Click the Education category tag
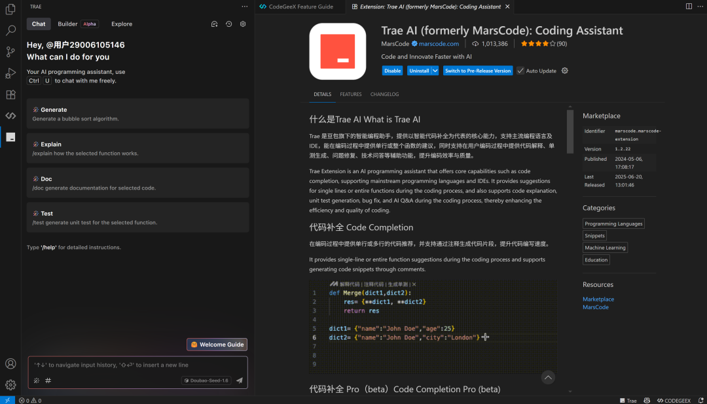Screen dimensions: 707x404 point(596,260)
